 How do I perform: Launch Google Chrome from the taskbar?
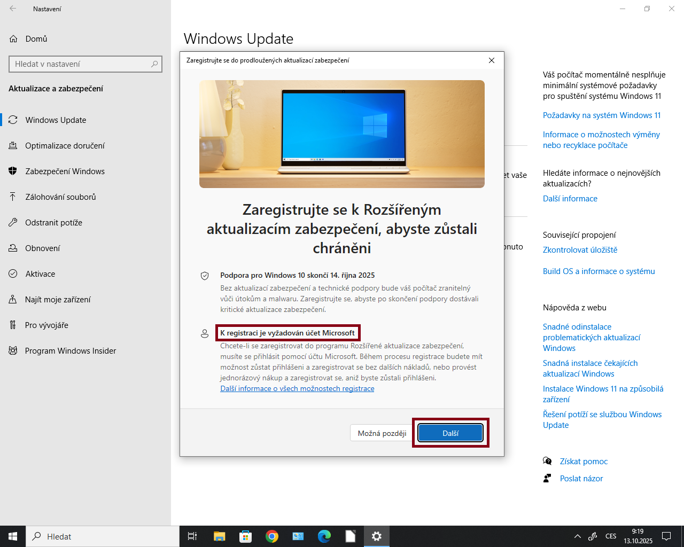pyautogui.click(x=272, y=536)
